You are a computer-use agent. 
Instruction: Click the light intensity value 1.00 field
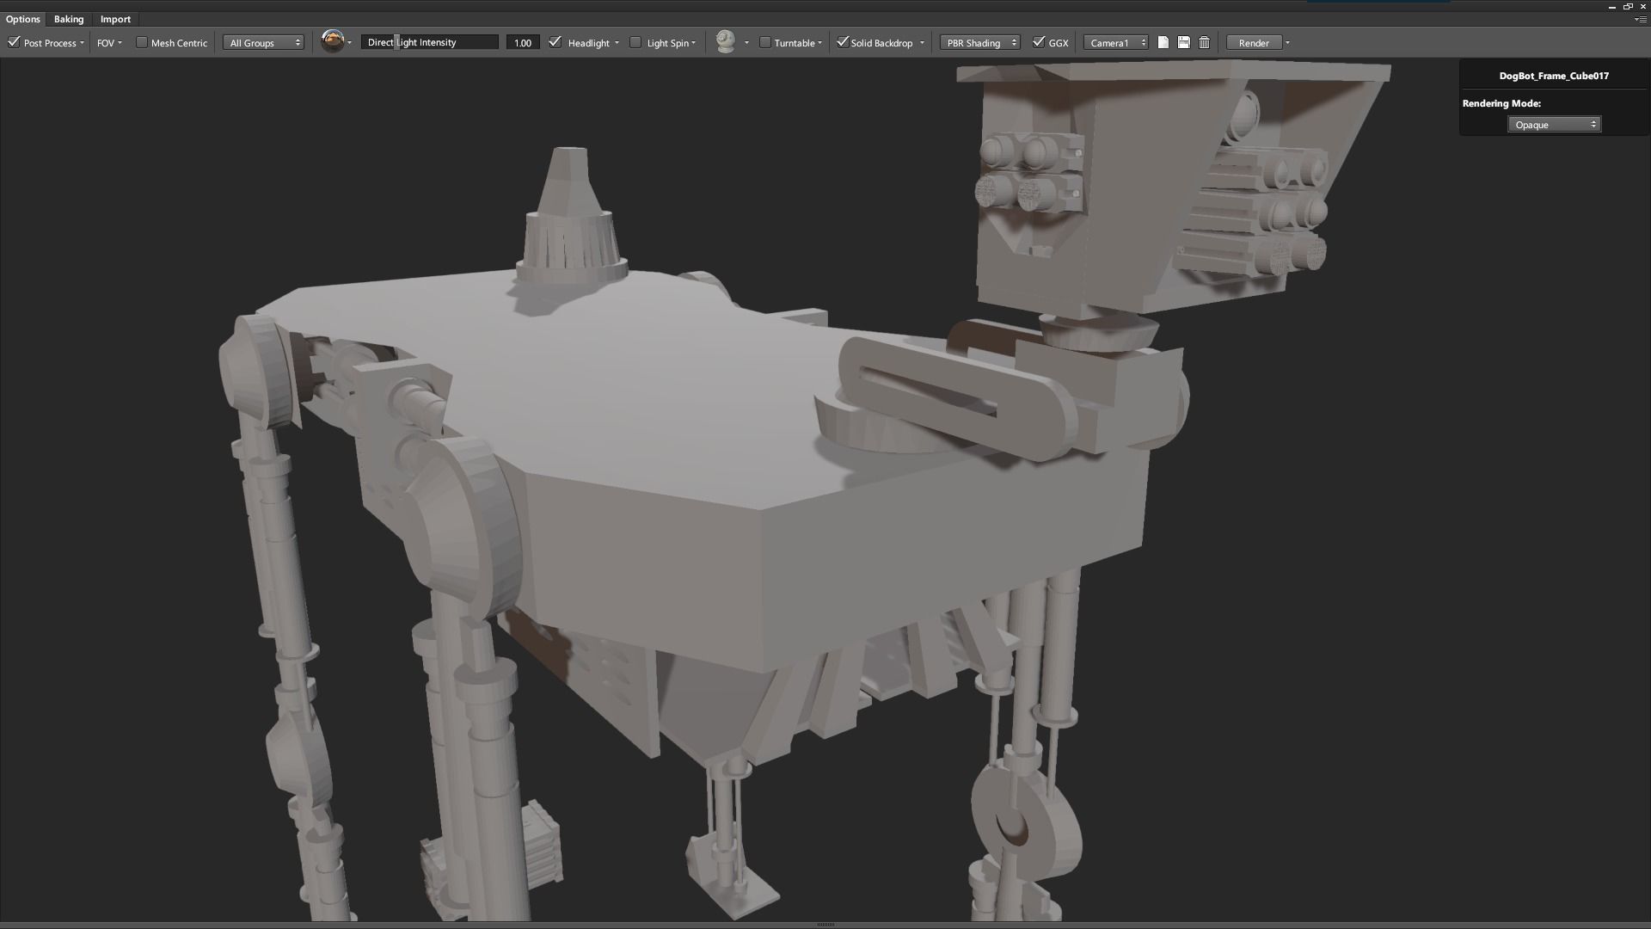pyautogui.click(x=522, y=43)
